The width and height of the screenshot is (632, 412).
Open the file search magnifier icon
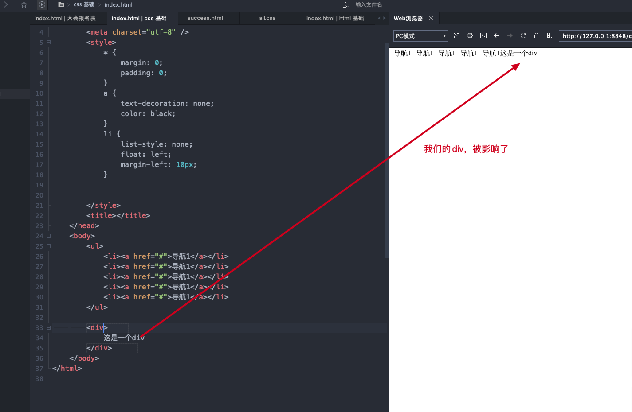pyautogui.click(x=346, y=4)
